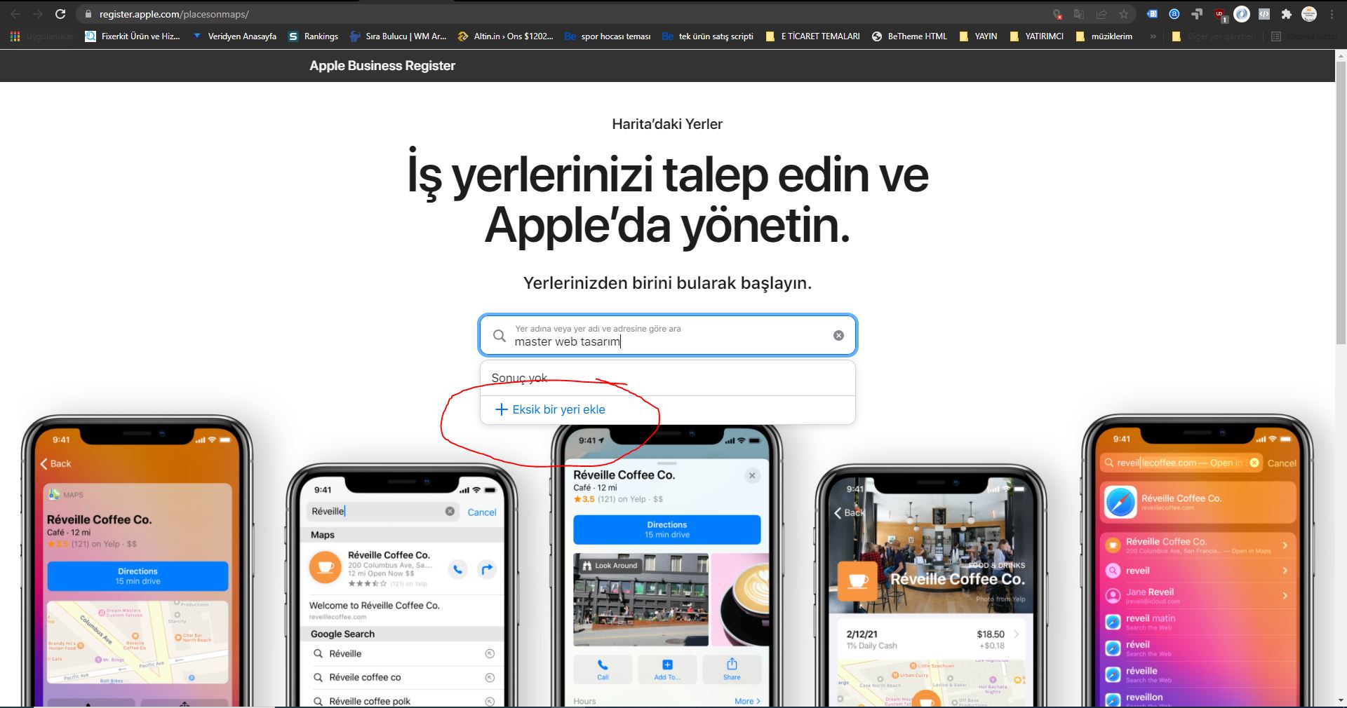The height and width of the screenshot is (708, 1347).
Task: Reload the page with the refresh icon
Action: [60, 14]
